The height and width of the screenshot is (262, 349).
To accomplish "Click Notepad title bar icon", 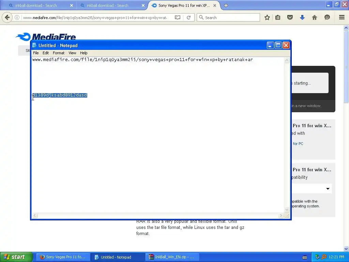I will coord(34,45).
